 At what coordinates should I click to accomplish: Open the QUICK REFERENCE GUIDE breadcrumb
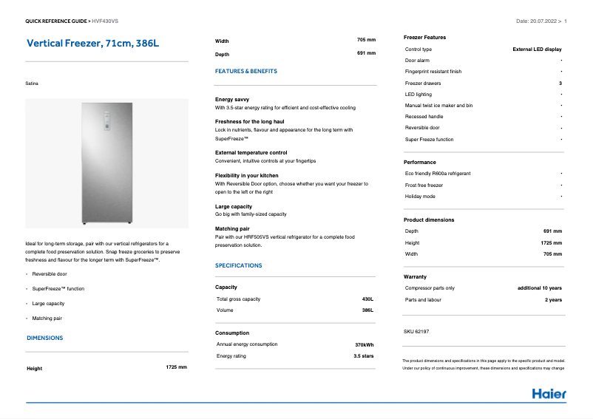coord(55,21)
